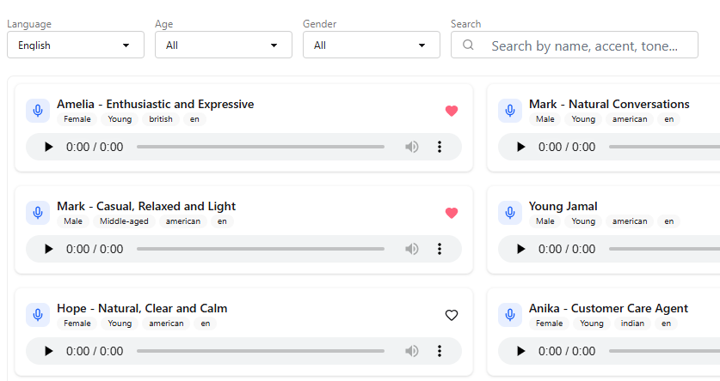Expand the Age filter dropdown
The height and width of the screenshot is (381, 720).
224,45
